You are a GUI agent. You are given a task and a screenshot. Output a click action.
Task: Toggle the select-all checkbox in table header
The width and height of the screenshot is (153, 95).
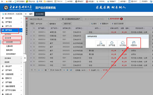pos(34,28)
